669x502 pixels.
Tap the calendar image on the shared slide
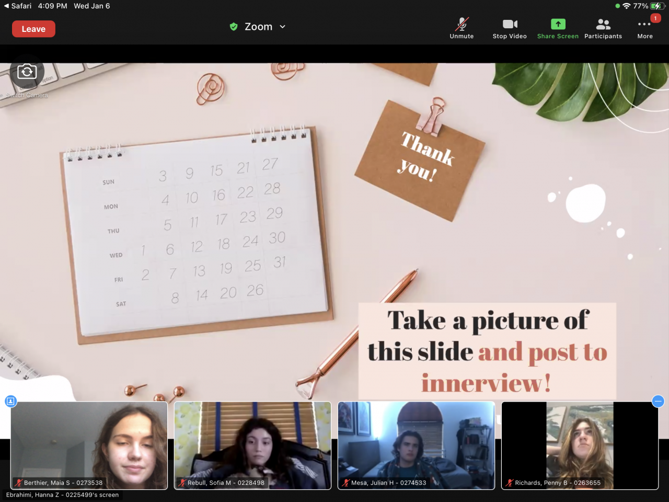click(x=197, y=235)
